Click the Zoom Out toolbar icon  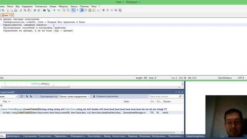58,10
